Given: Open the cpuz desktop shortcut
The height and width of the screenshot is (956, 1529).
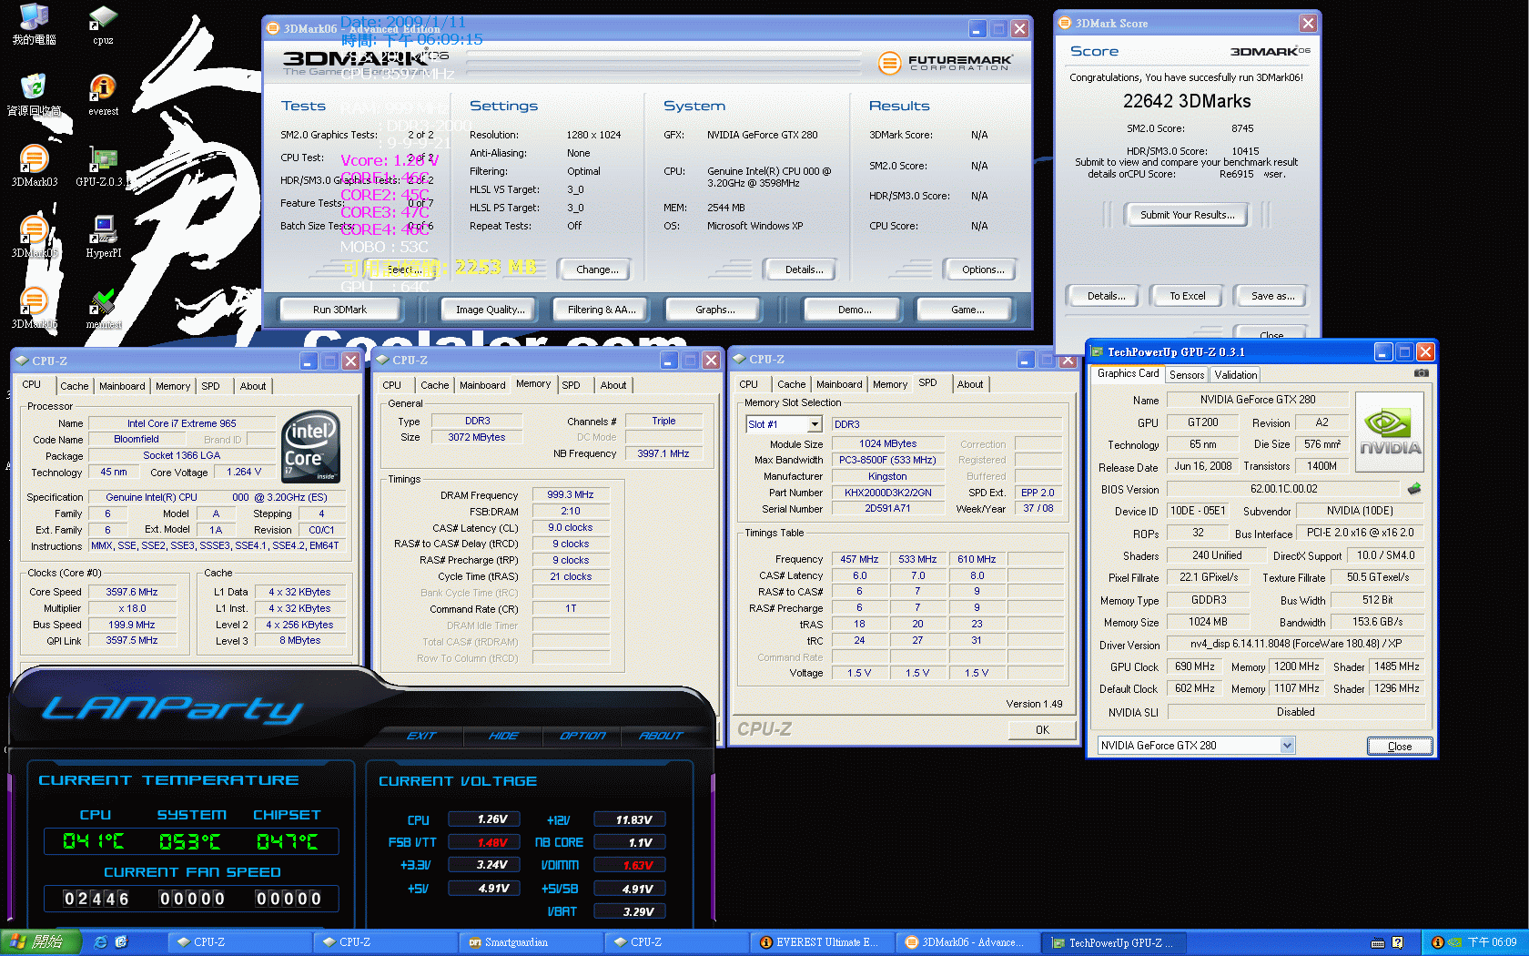Looking at the screenshot, I should [103, 25].
